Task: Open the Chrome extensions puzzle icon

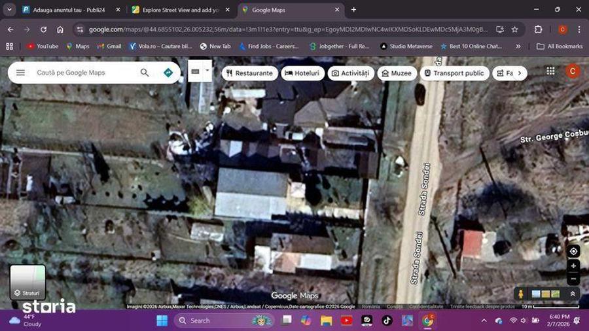Action: pos(539,29)
